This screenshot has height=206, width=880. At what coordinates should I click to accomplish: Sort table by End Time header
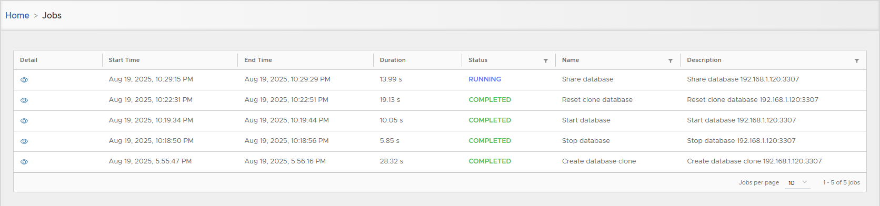[258, 60]
